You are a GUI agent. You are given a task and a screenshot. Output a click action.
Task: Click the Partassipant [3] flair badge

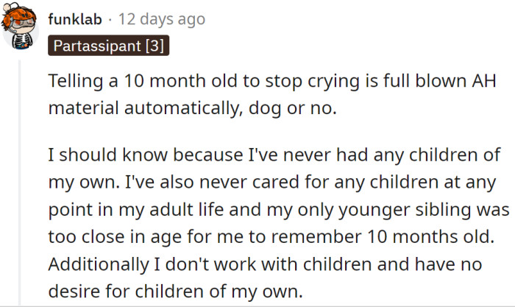tap(109, 46)
